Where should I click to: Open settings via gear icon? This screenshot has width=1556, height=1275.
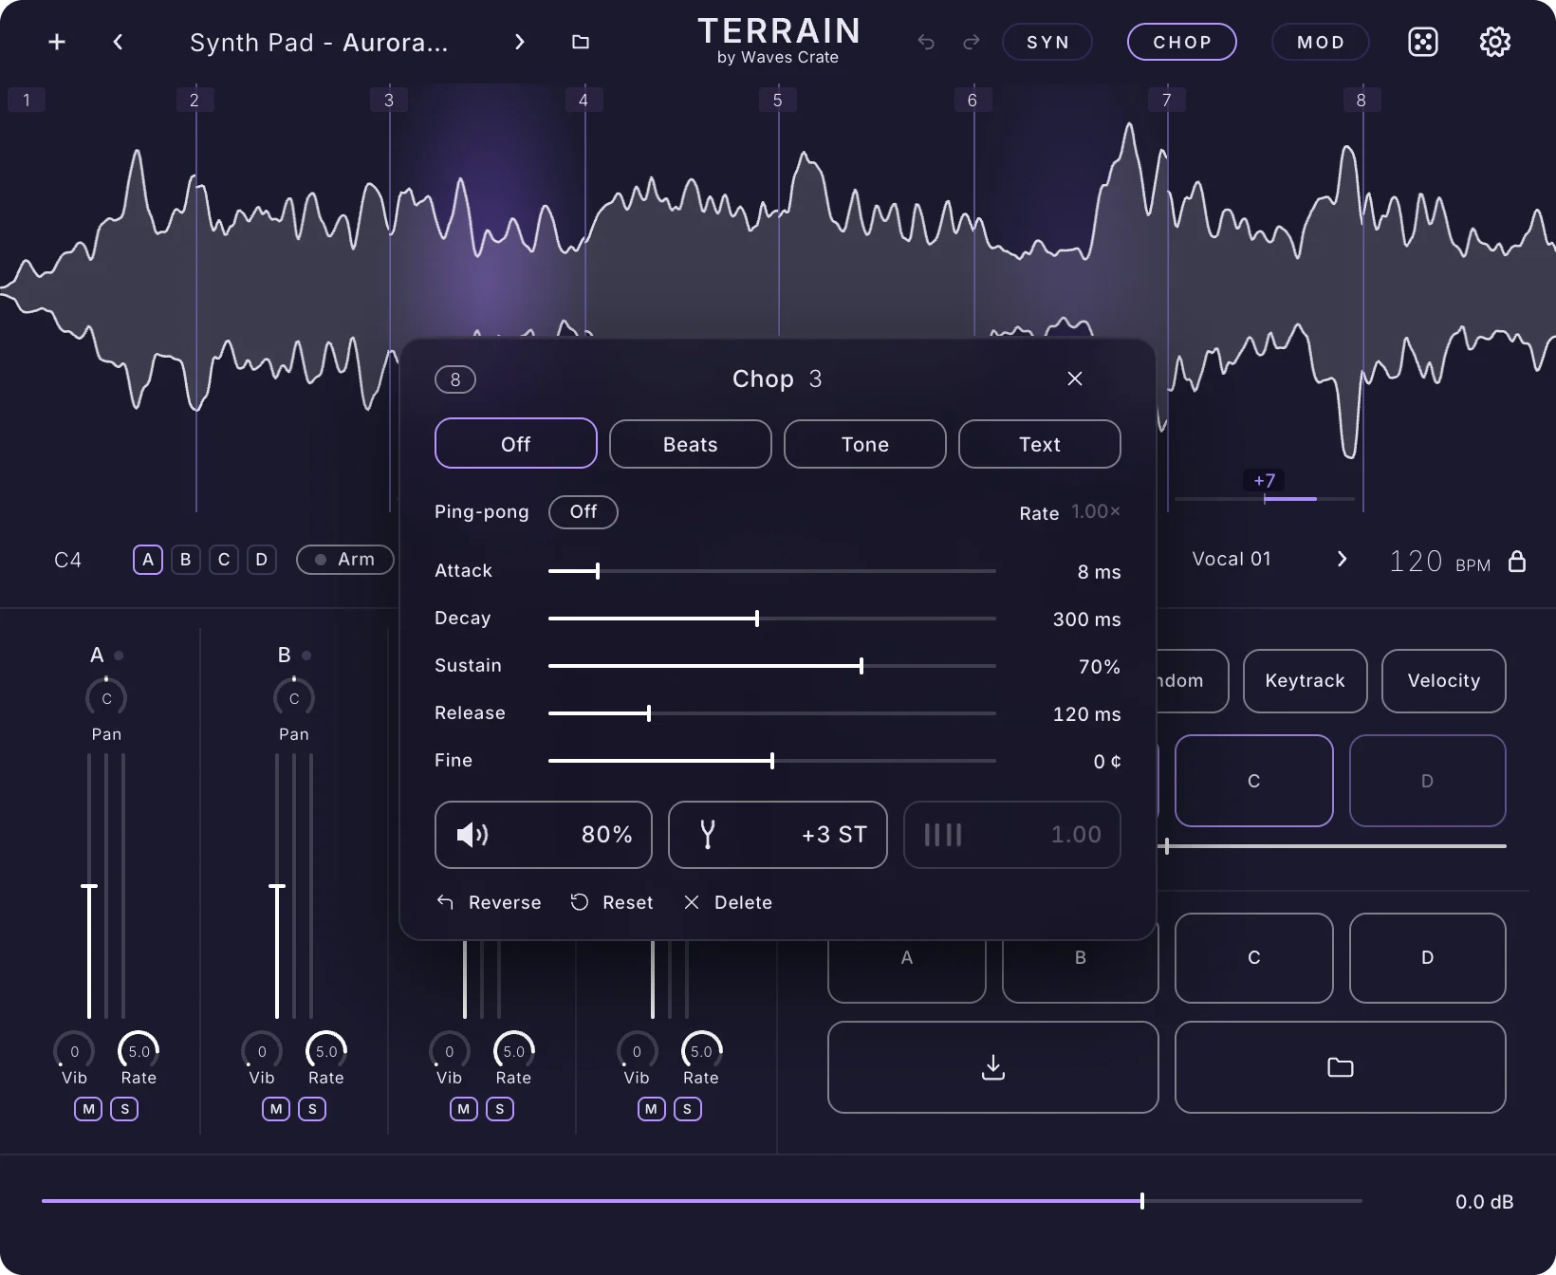[1495, 42]
